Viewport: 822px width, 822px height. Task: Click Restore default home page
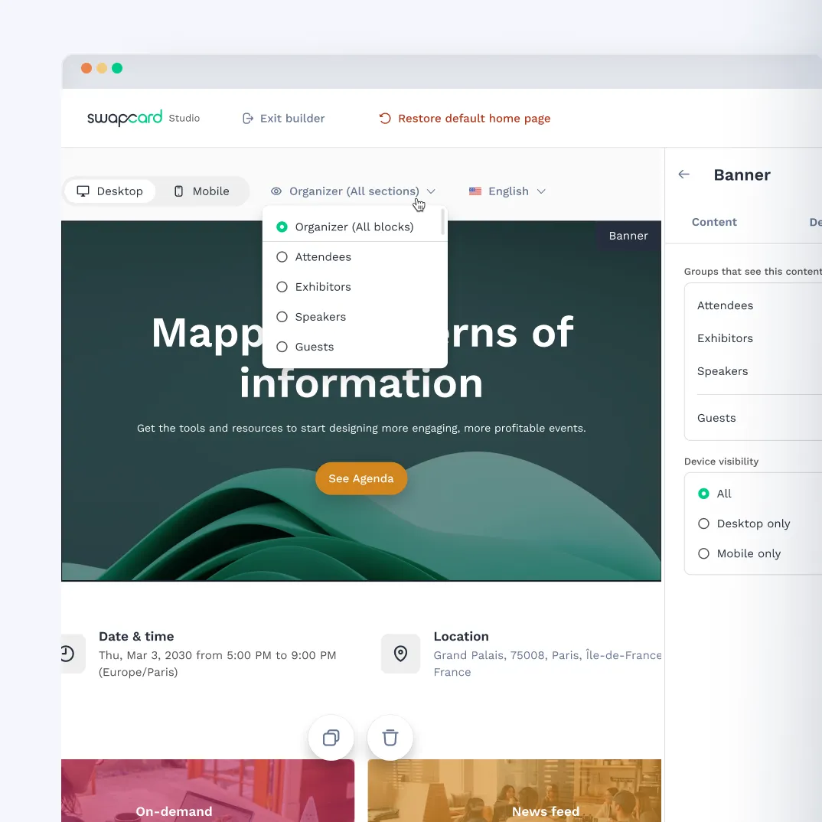tap(474, 118)
